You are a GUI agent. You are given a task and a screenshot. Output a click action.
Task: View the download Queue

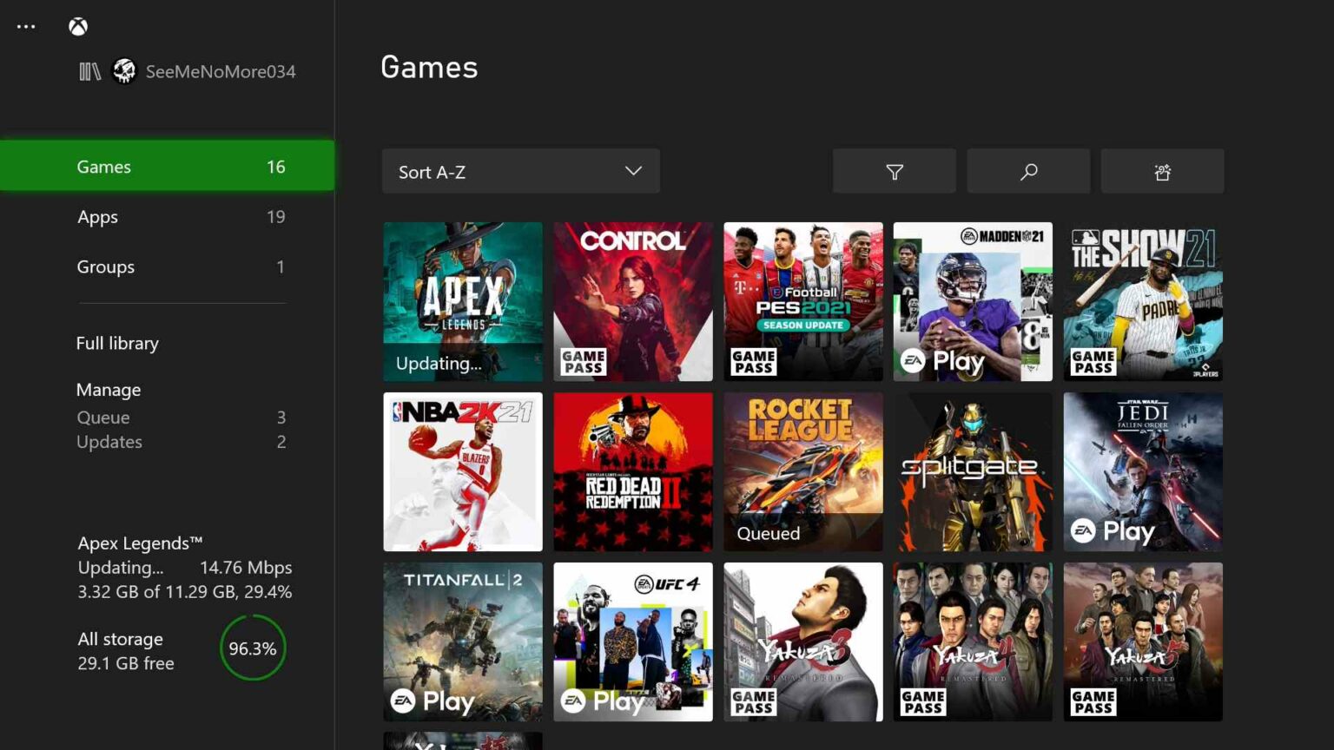coord(102,418)
